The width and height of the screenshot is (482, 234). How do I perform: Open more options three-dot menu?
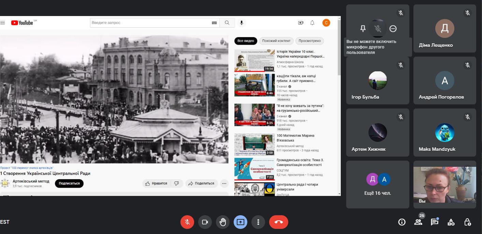[258, 222]
